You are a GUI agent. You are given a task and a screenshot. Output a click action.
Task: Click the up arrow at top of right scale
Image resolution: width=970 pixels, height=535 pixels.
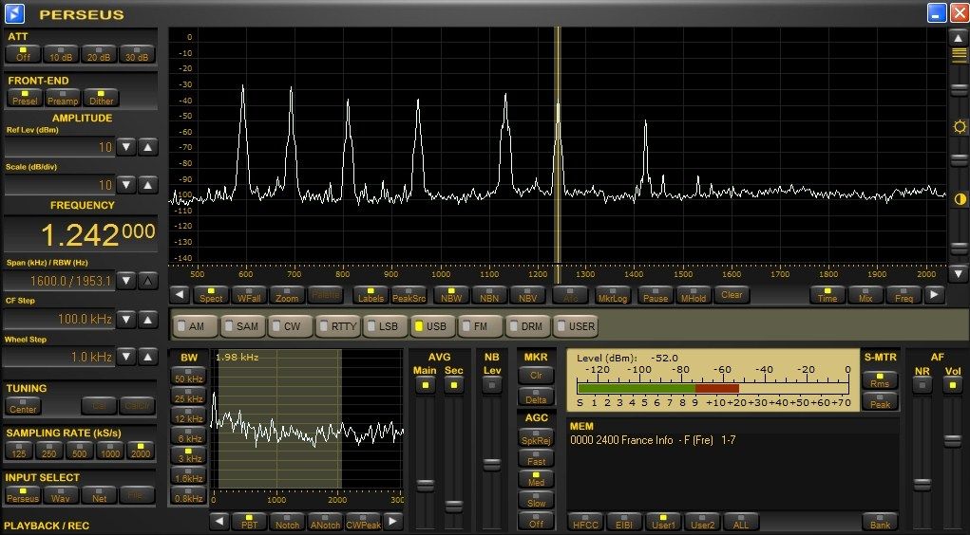tap(959, 38)
